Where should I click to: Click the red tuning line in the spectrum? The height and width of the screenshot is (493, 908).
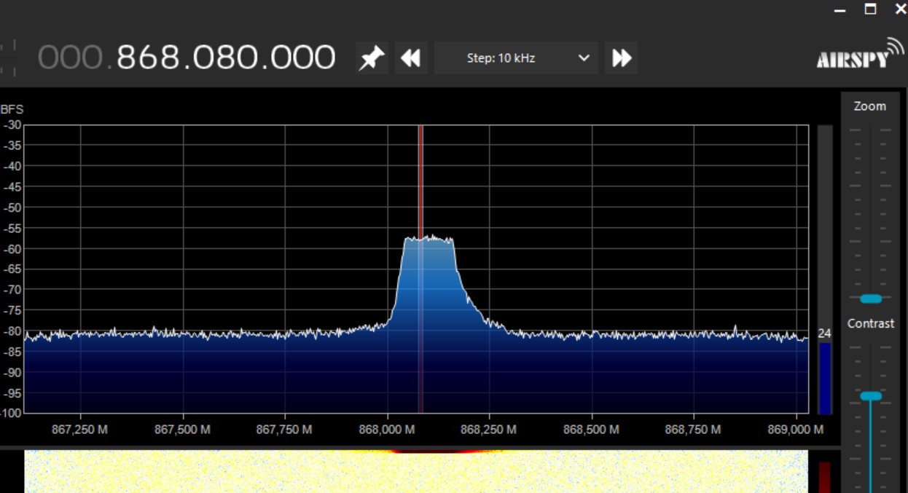420,269
